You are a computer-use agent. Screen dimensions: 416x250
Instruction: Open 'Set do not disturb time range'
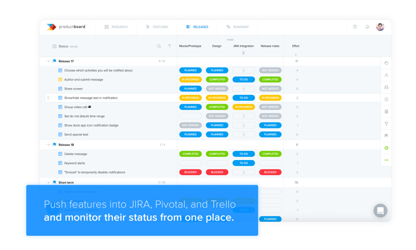[x=84, y=116]
